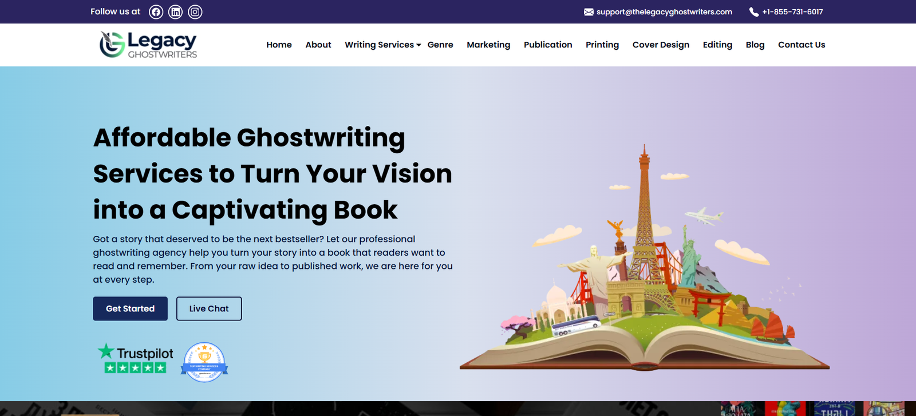Open the Publication menu item

click(548, 45)
